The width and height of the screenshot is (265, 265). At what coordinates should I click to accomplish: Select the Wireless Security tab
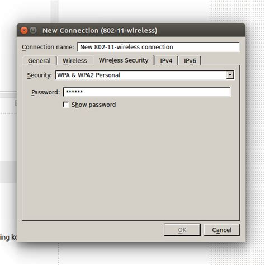tap(124, 60)
